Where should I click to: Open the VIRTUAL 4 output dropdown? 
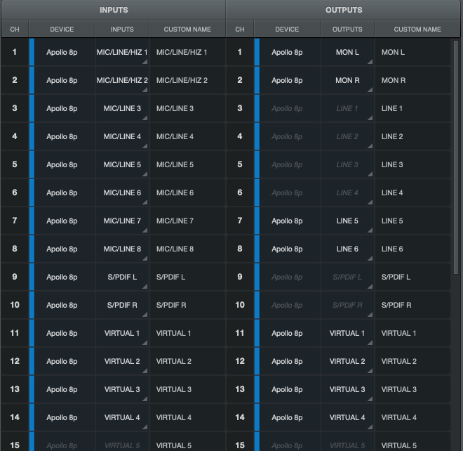point(347,417)
